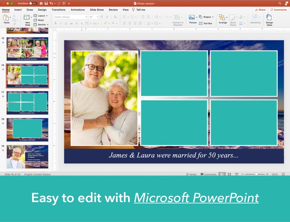Copy selection with the copy icon

click(14, 20)
